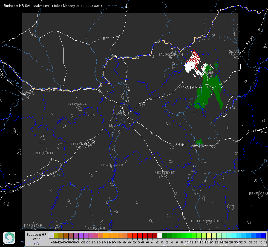The height and width of the screenshot is (247, 268).
Task: Select the deep blue swatch above 42
Action: 263,235
